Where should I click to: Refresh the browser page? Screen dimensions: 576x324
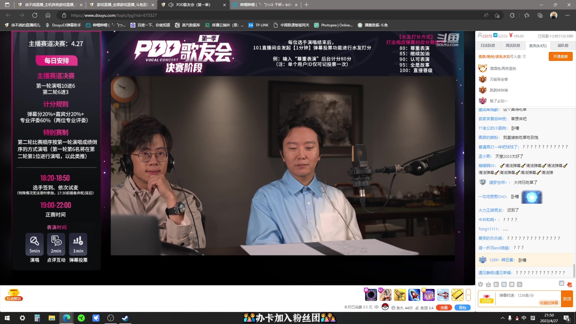pos(35,15)
